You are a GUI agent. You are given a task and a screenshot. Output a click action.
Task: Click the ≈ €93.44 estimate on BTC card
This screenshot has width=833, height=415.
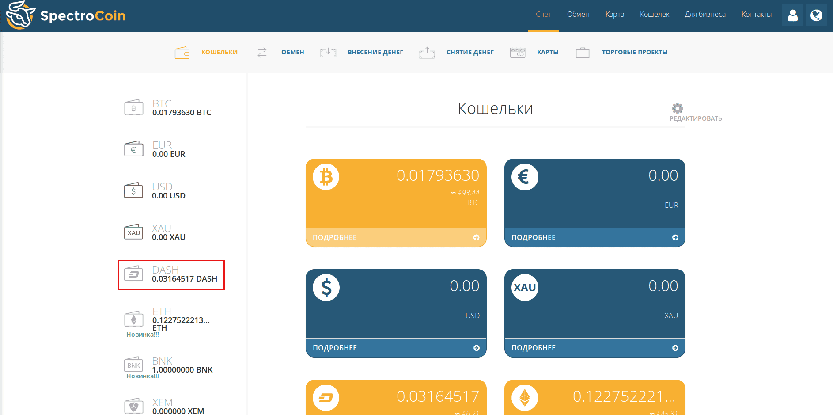click(x=465, y=193)
